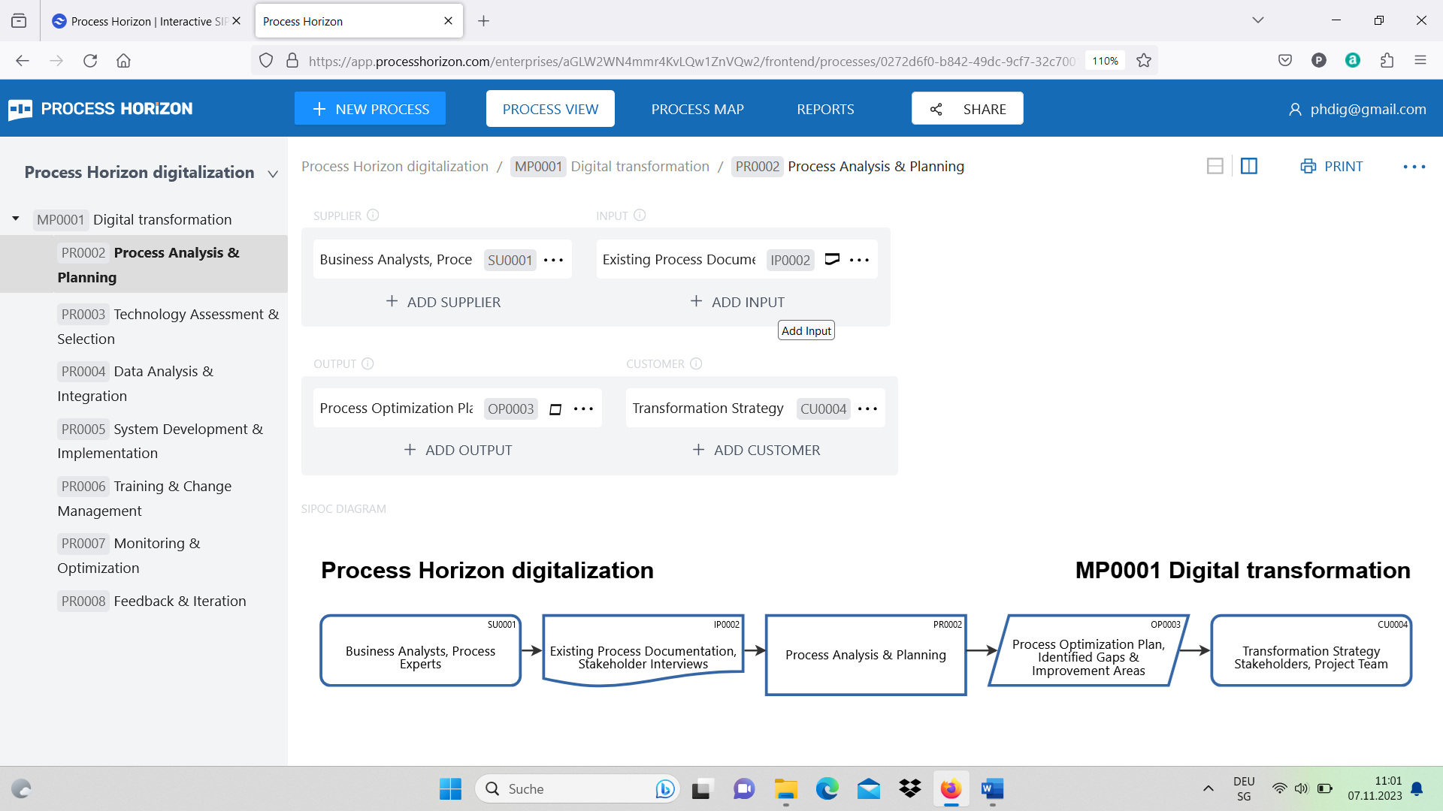Open Pocket save icon in toolbar
1443x811 pixels.
pos(1285,61)
